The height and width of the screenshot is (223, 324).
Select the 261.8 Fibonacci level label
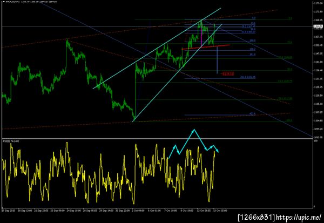pos(248,77)
